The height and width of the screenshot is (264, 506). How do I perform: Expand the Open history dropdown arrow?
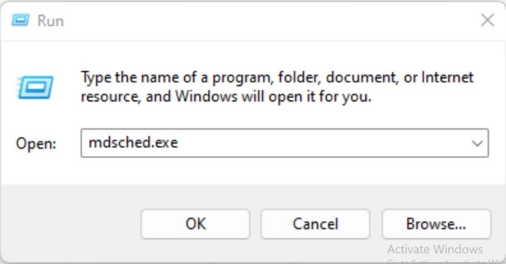pyautogui.click(x=477, y=144)
